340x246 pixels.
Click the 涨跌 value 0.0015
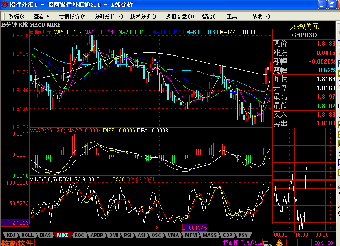[x=326, y=53]
